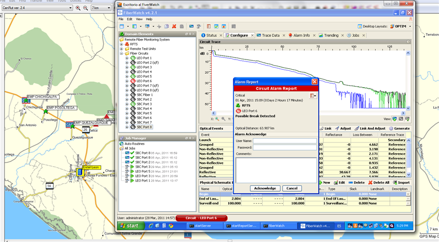Open View menu in FiberWatch

[x=139, y=19]
